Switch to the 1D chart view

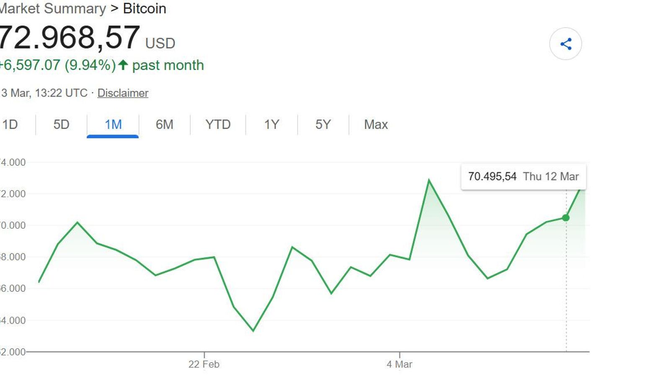pos(10,124)
